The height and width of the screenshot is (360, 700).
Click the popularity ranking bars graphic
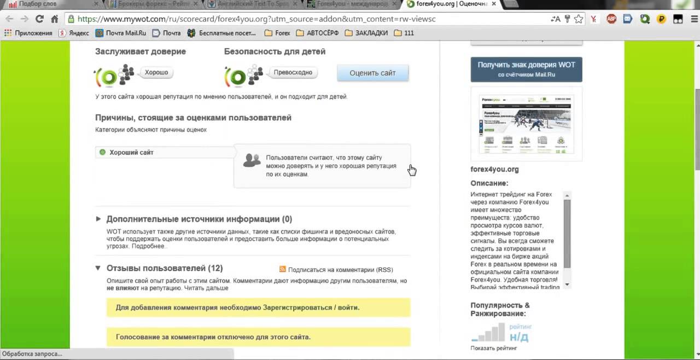[488, 332]
